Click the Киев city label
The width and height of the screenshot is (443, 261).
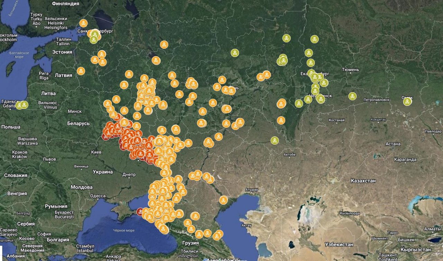pyautogui.click(x=96, y=152)
